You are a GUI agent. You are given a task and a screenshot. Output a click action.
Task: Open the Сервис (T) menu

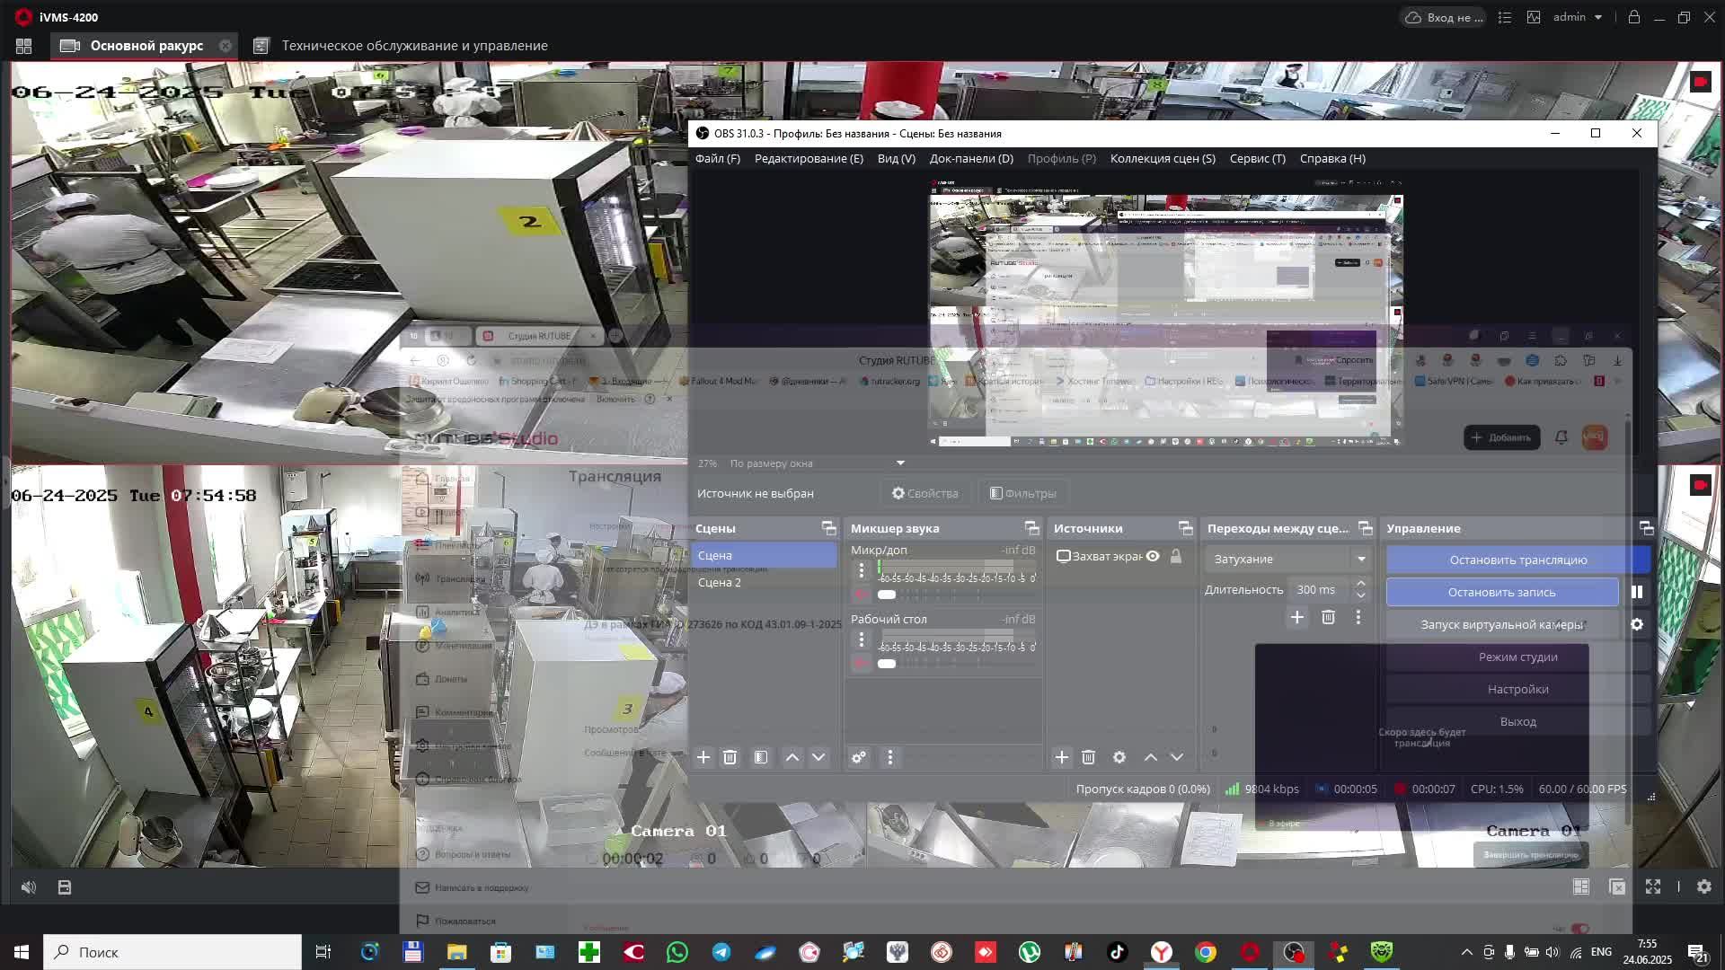tap(1257, 158)
